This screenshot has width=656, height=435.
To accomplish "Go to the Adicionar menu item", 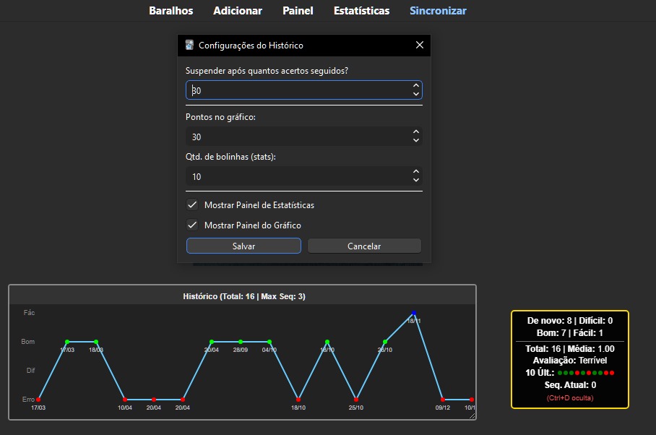I will coord(238,11).
